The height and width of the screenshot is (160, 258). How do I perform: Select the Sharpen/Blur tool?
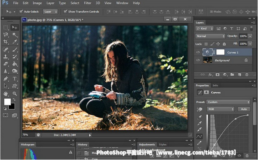(6, 71)
